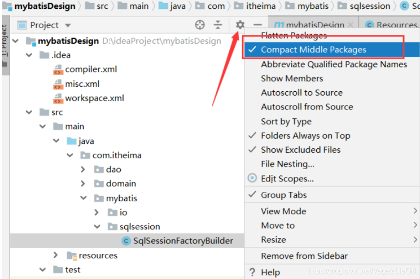Click the .idea folder icon
This screenshot has height=279, width=420.
pos(44,55)
